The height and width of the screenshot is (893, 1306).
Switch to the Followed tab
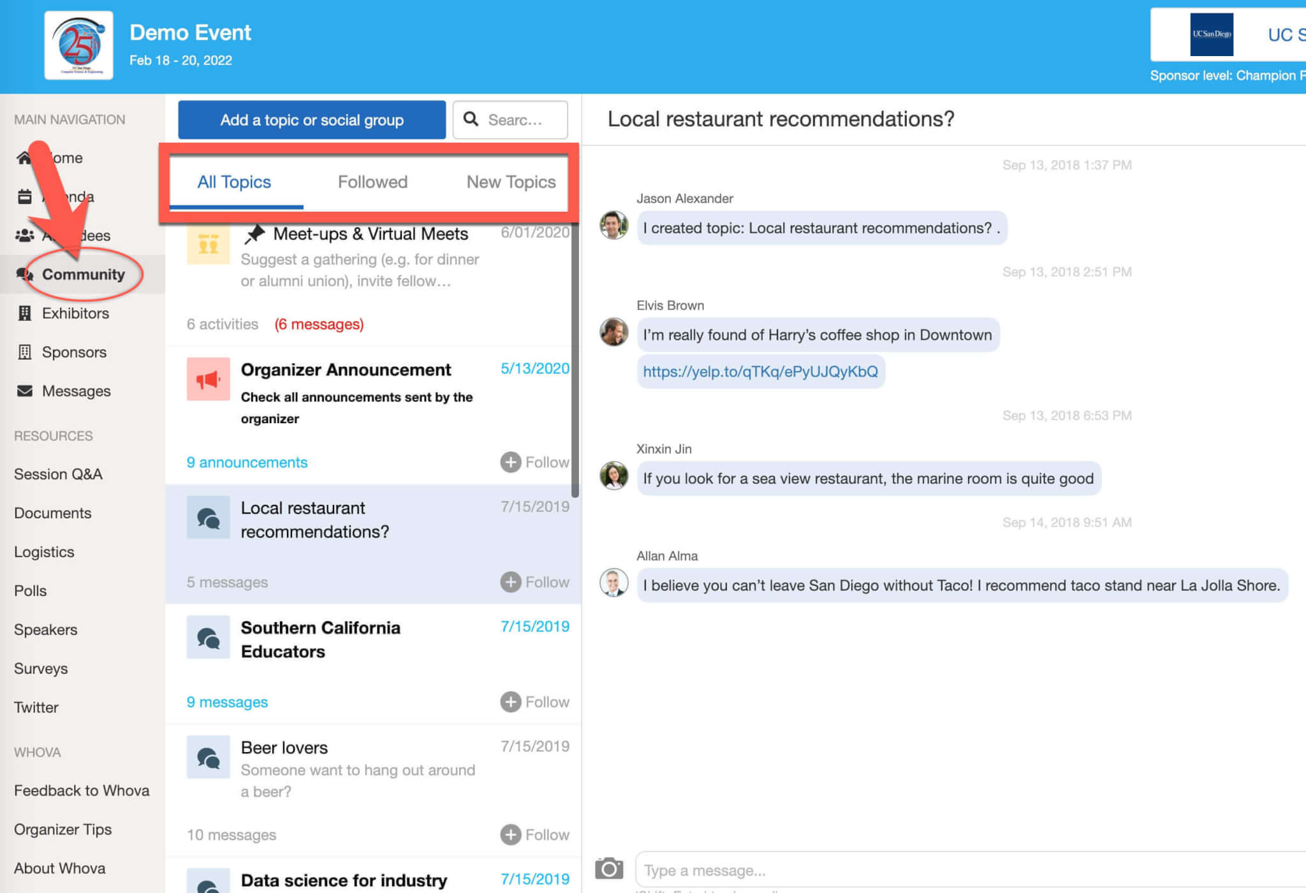click(372, 182)
